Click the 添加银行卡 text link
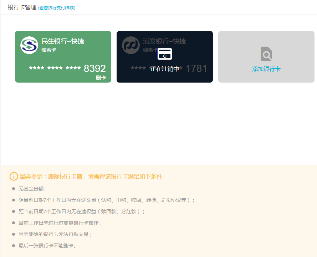The image size is (317, 257). point(266,69)
